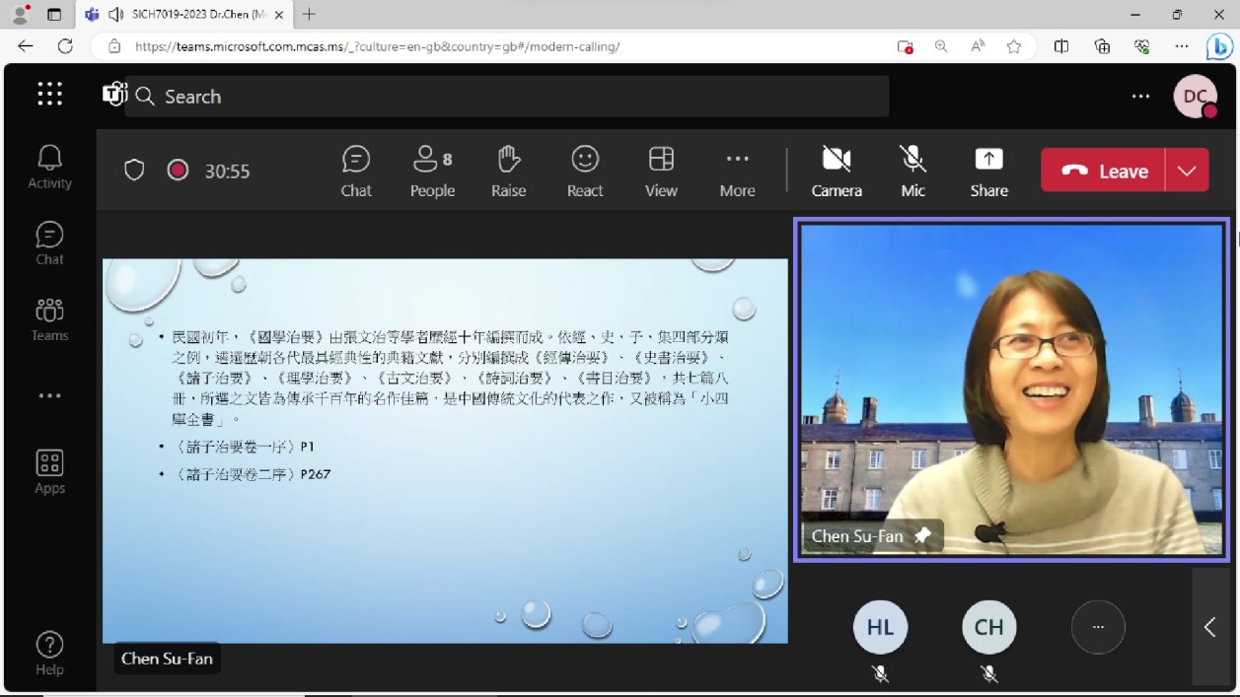Open Chat in the left sidebar
Screen dimensions: 1240x697
coord(49,243)
